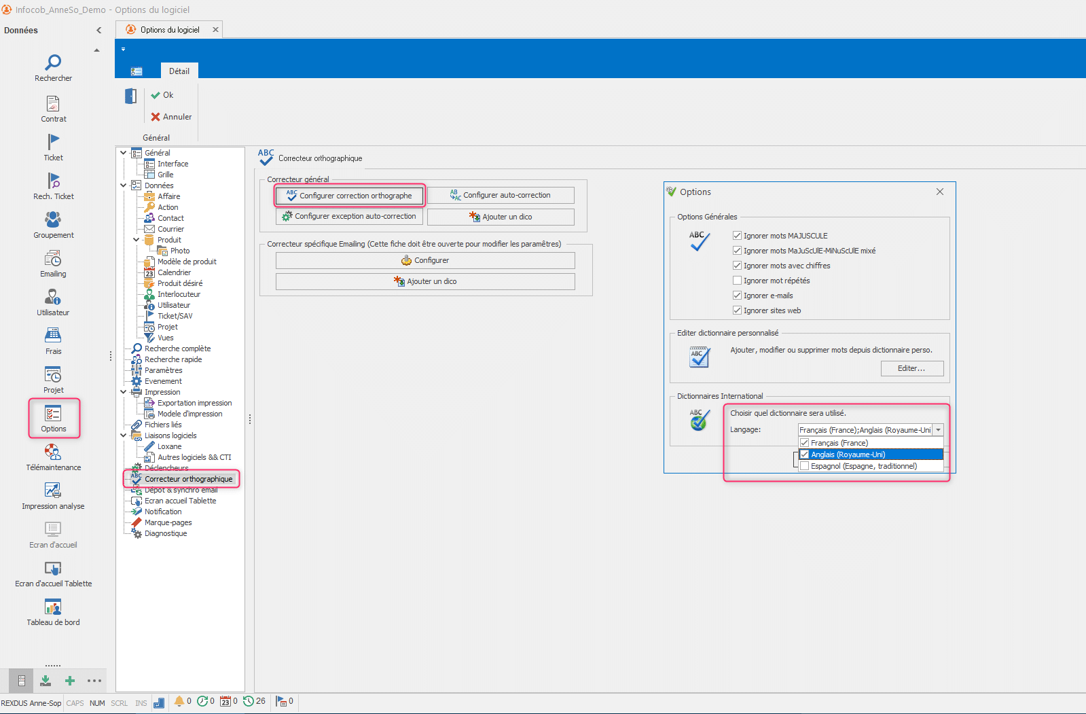Open the Contrat sidebar icon

tap(53, 104)
